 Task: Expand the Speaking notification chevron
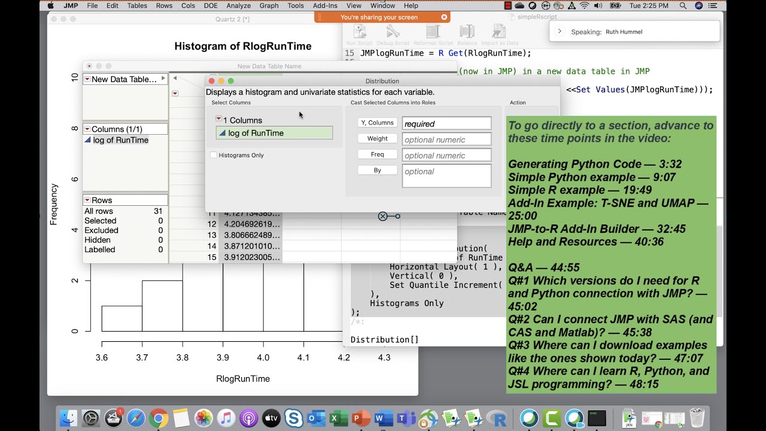(559, 31)
